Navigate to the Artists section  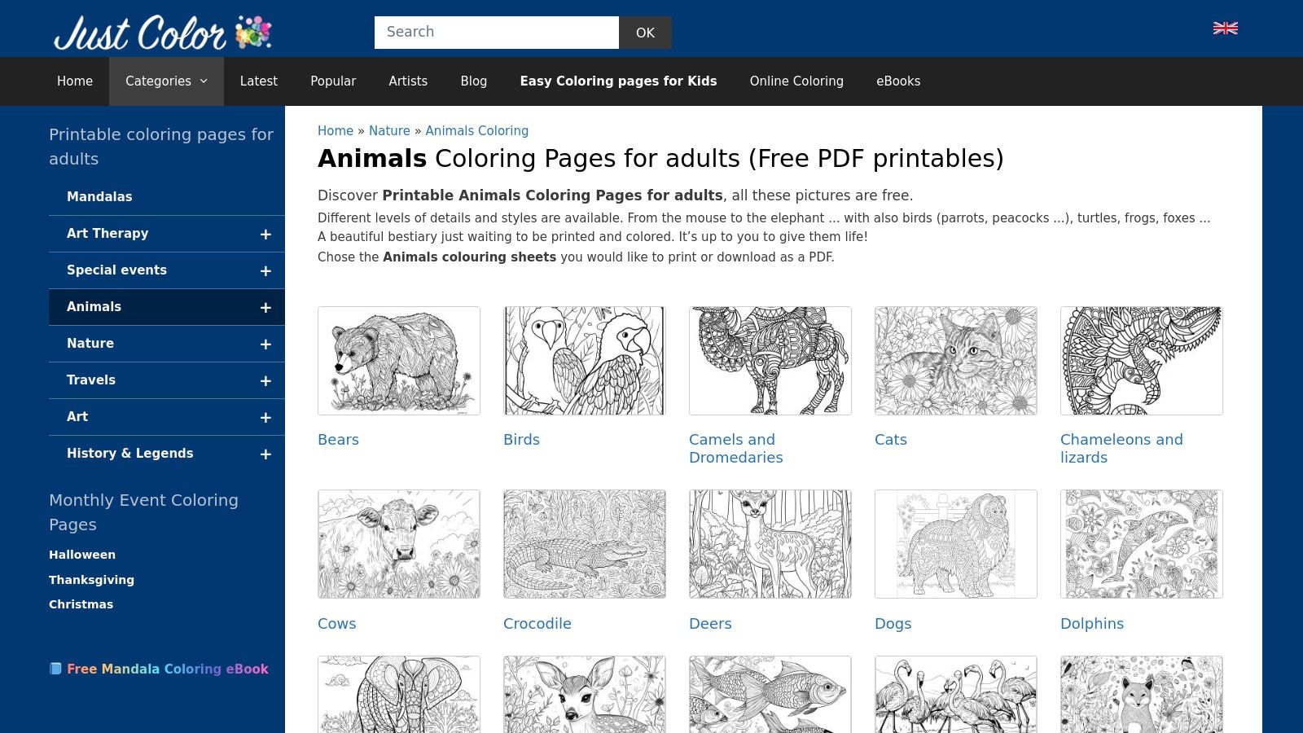point(408,81)
